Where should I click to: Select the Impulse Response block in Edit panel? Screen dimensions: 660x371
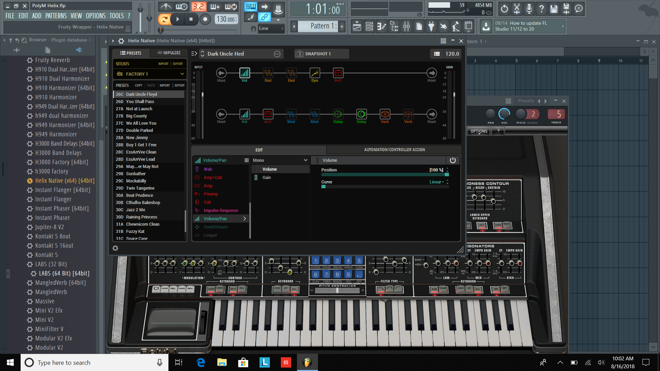pos(221,210)
